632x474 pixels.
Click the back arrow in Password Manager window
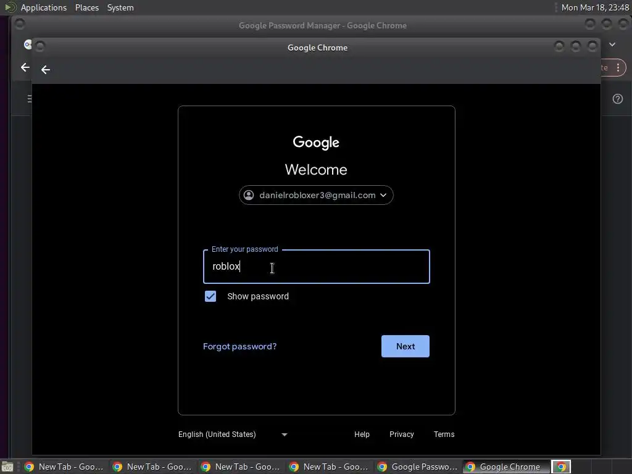coord(25,67)
